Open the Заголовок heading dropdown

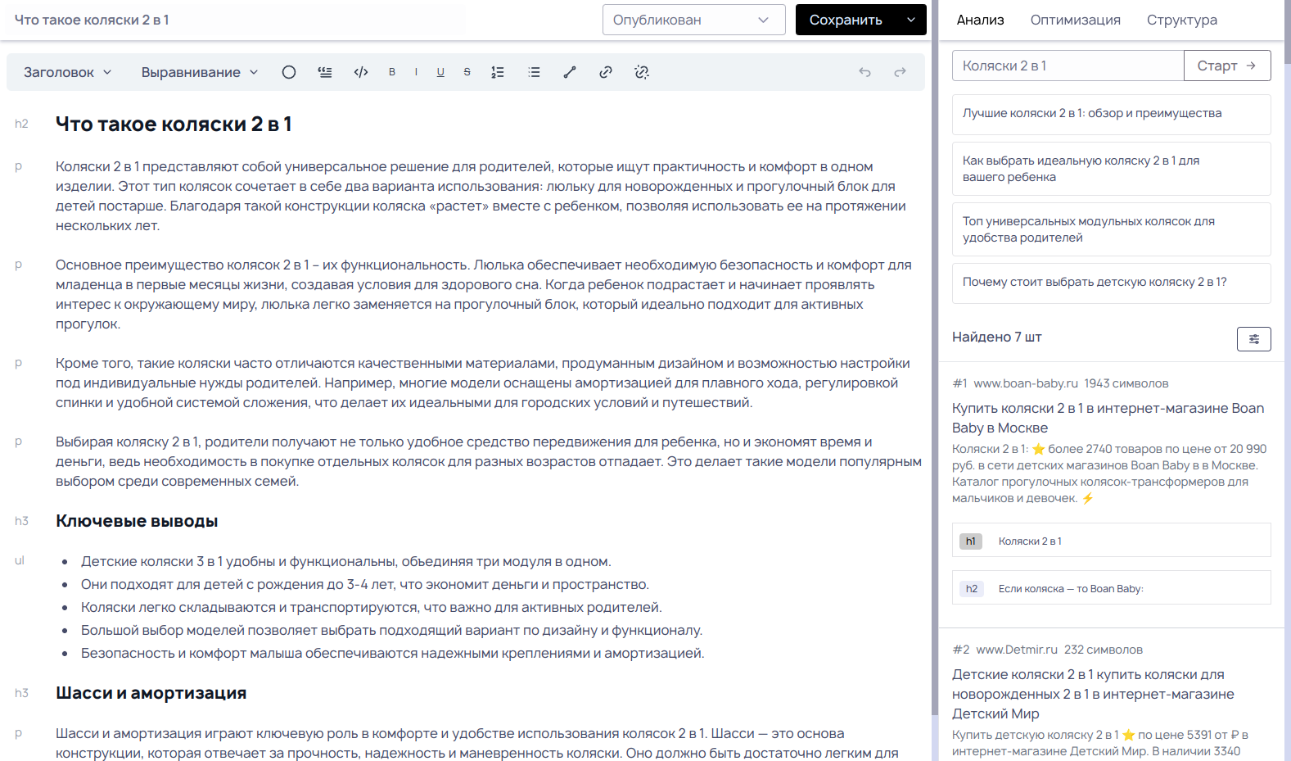(67, 72)
